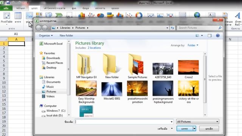This screenshot has height=136, width=242.
Task: Open the dialog Help icon
Action: pos(218,36)
